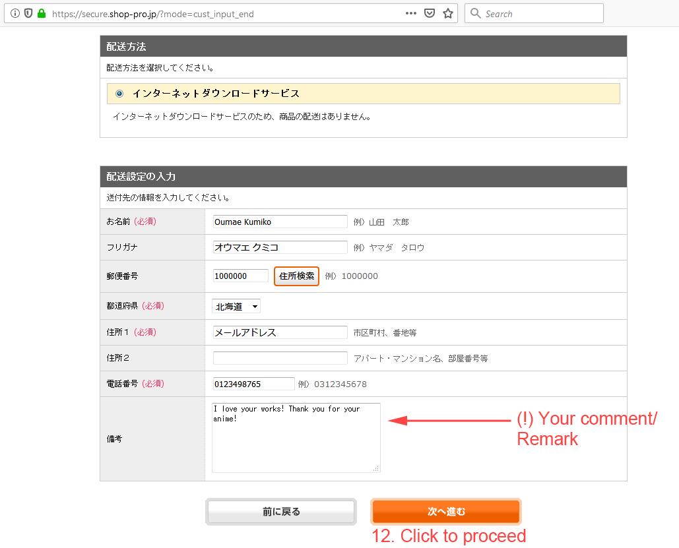The image size is (679, 548).
Task: Click the empty 住所2 address field
Action: pos(280,358)
